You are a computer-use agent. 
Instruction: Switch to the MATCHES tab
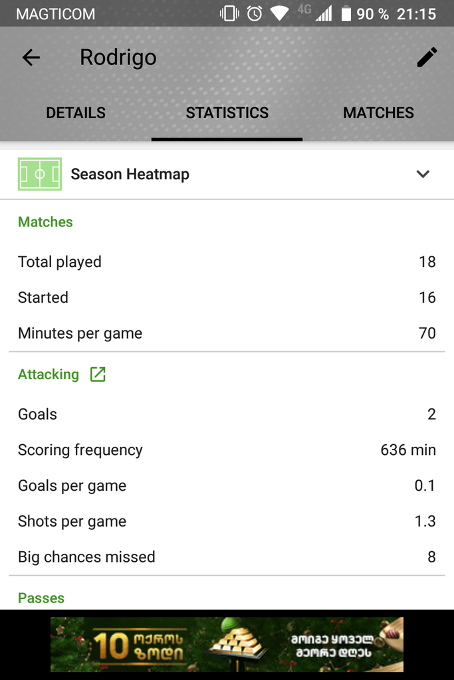point(378,113)
